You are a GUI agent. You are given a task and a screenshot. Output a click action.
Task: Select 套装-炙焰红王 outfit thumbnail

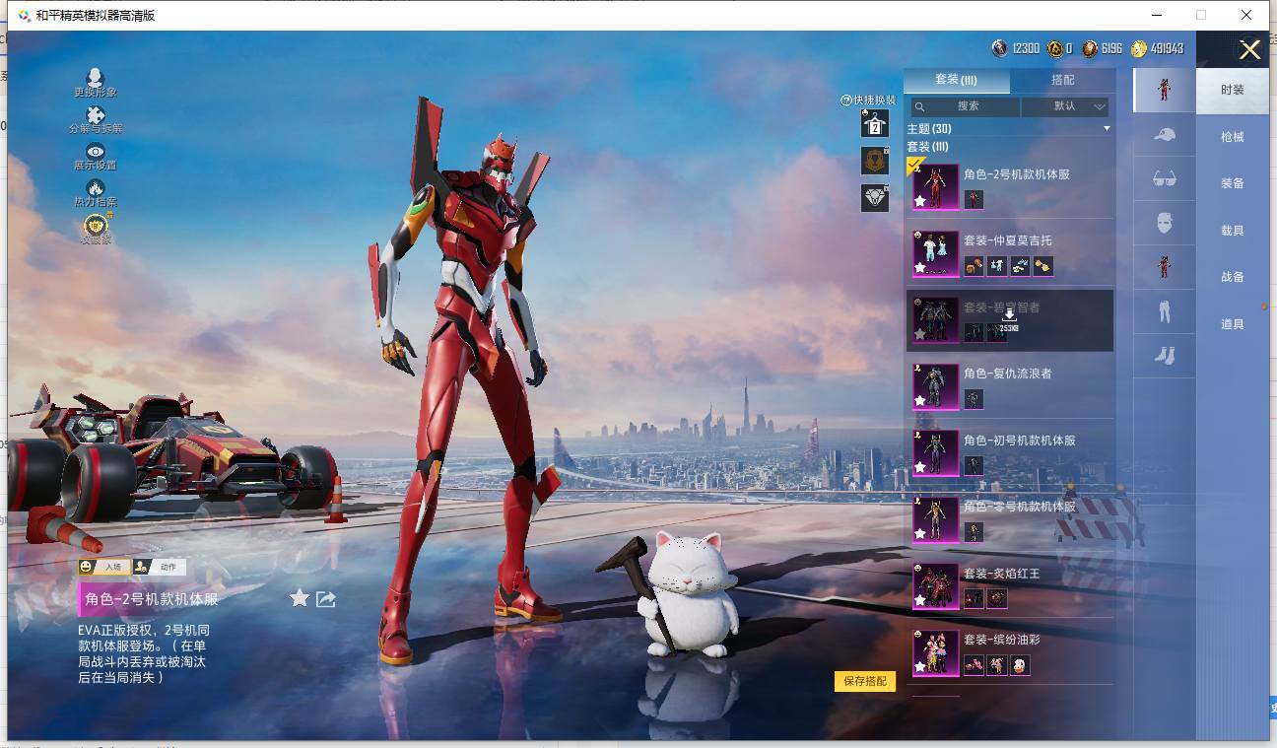point(935,585)
